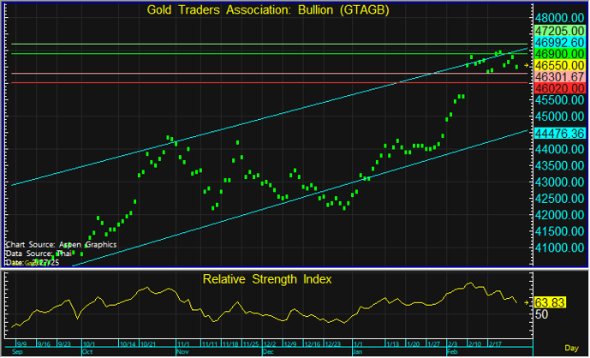Image resolution: width=590 pixels, height=358 pixels.
Task: Click the light green 47205.00 price label
Action: 558,29
